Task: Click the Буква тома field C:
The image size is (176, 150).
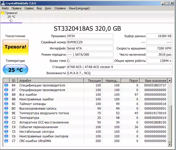Action: pos(90,61)
